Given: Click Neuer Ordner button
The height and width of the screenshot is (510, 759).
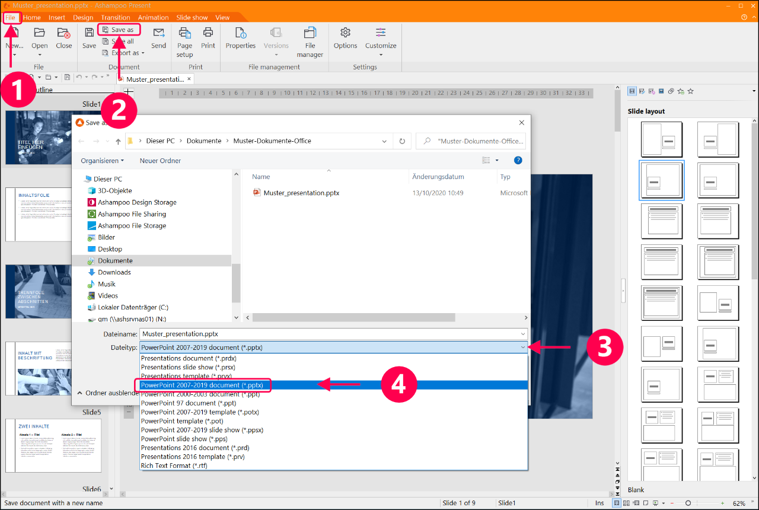Looking at the screenshot, I should (160, 161).
